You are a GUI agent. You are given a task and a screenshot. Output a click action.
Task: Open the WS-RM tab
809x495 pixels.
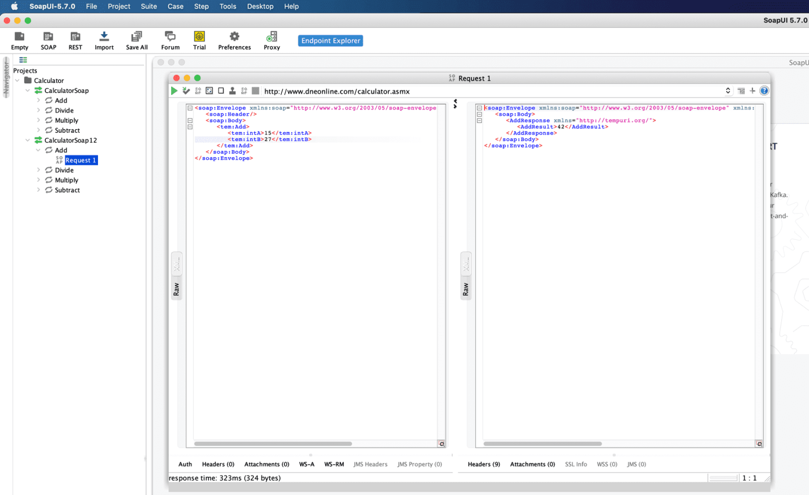(x=334, y=464)
